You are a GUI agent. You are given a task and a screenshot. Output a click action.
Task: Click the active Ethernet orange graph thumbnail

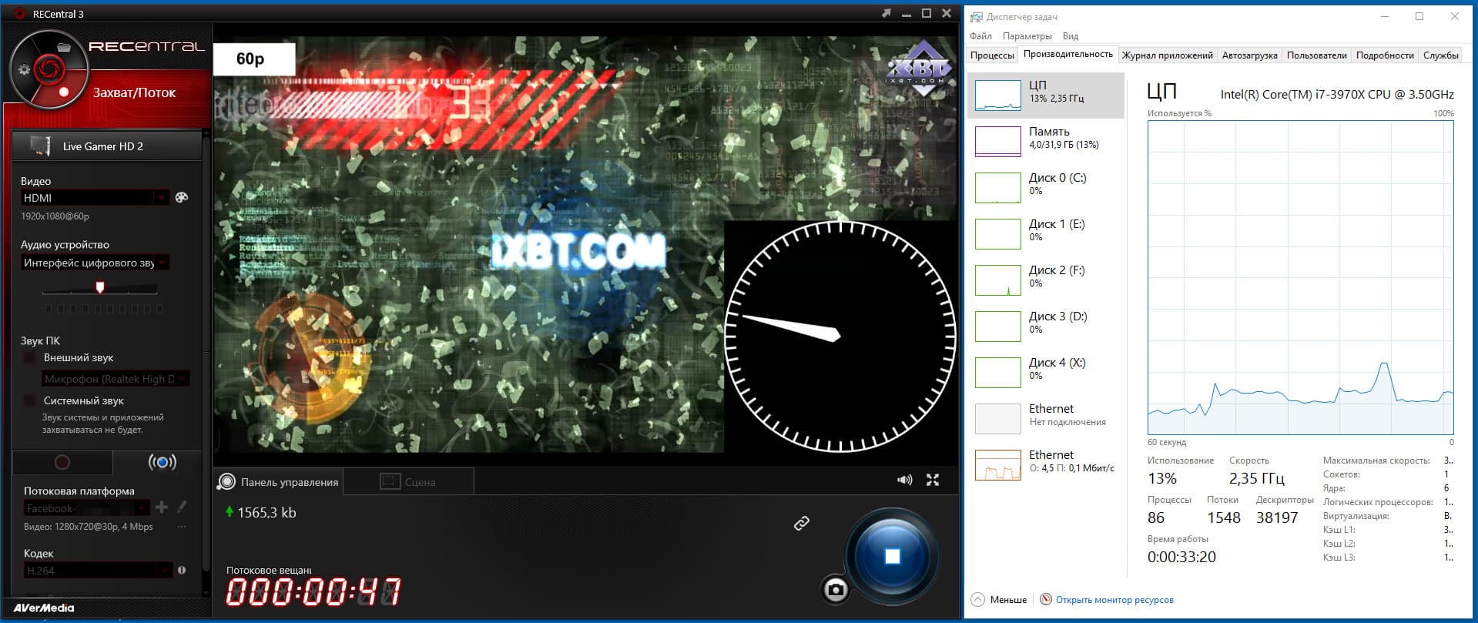click(998, 465)
